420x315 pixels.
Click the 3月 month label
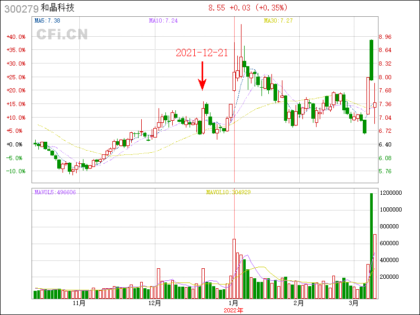[x=354, y=303]
